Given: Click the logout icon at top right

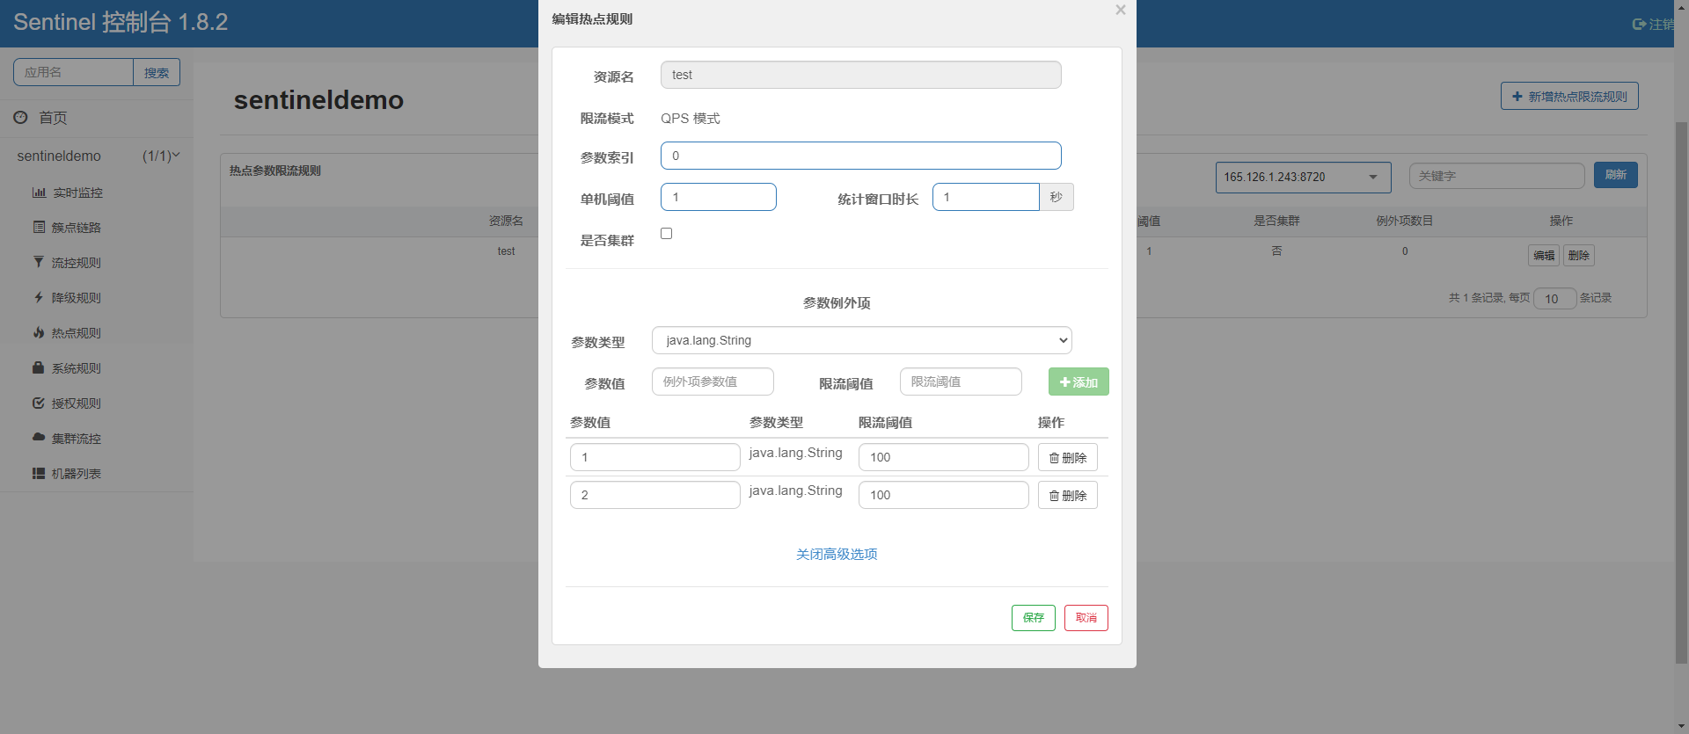Looking at the screenshot, I should click(x=1639, y=24).
